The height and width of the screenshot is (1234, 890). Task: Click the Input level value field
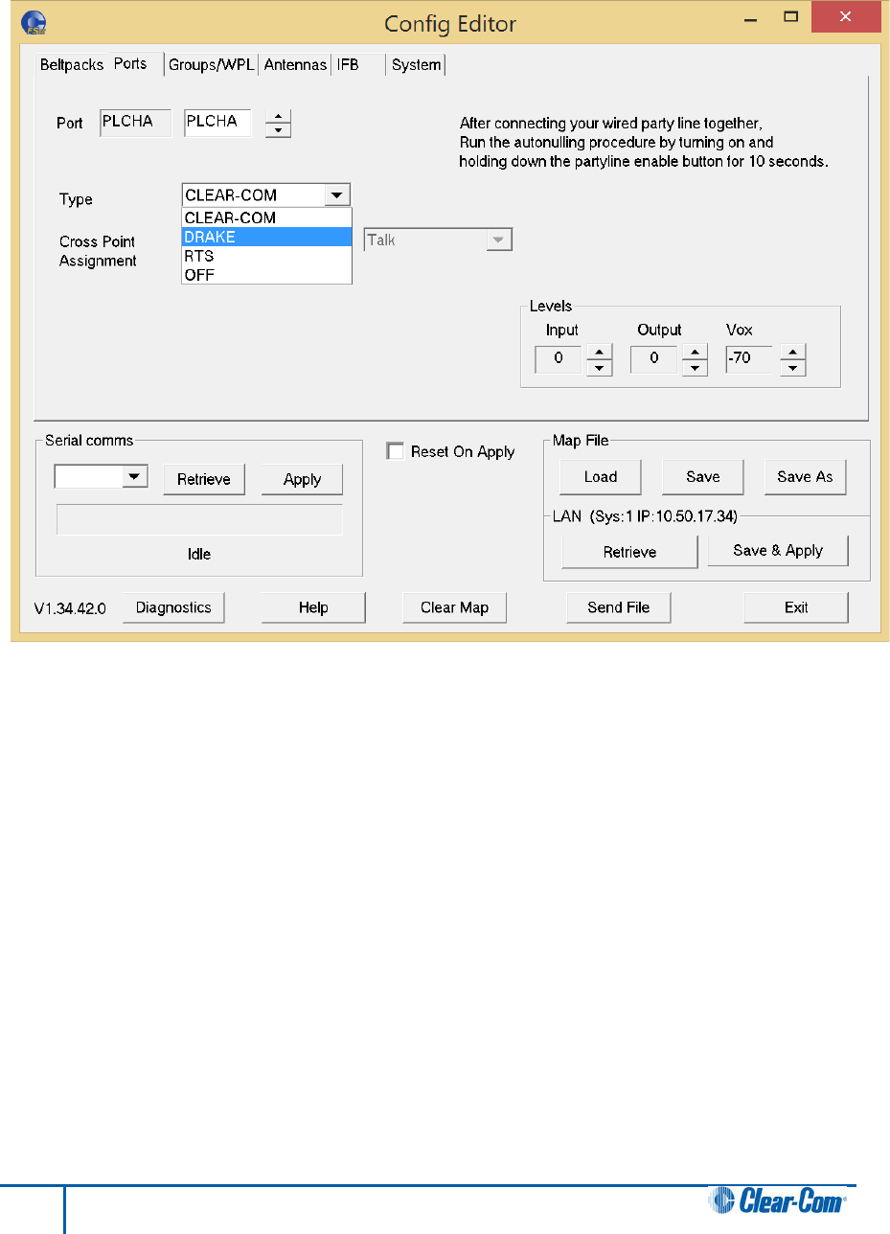click(x=559, y=361)
